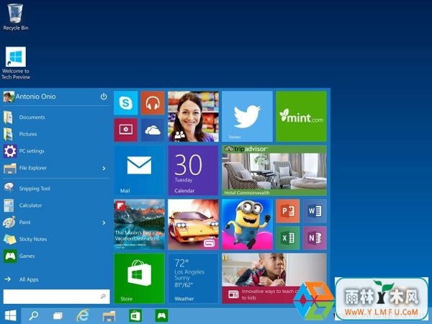Viewport: 432px width, 324px height.
Task: Launch Paint from the Start menu
Action: (x=56, y=222)
